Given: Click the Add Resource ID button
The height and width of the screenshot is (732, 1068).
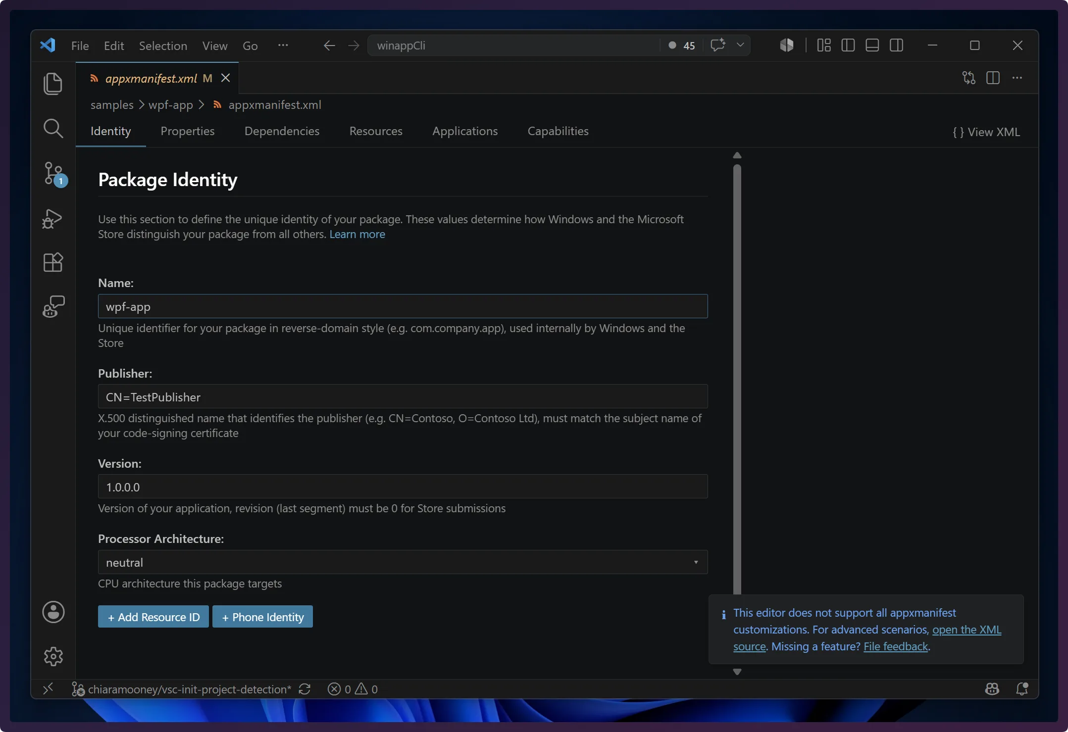Looking at the screenshot, I should [x=153, y=617].
